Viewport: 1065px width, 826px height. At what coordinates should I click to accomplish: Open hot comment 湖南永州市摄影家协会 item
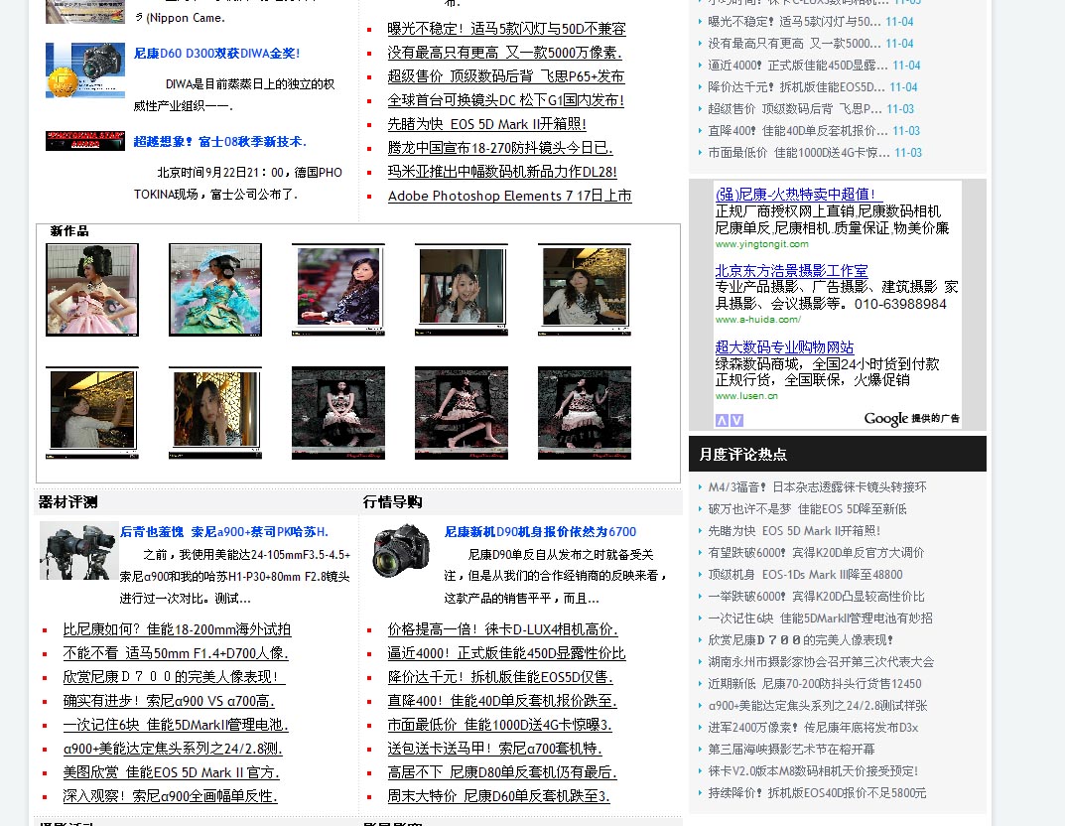tap(821, 661)
